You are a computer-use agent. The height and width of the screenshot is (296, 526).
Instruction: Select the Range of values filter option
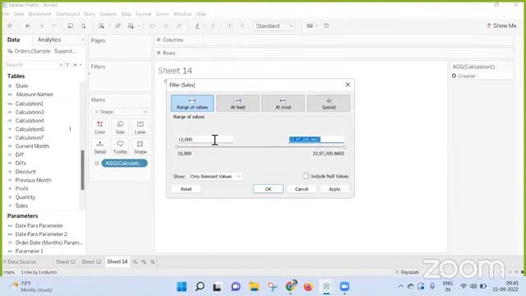(192, 104)
